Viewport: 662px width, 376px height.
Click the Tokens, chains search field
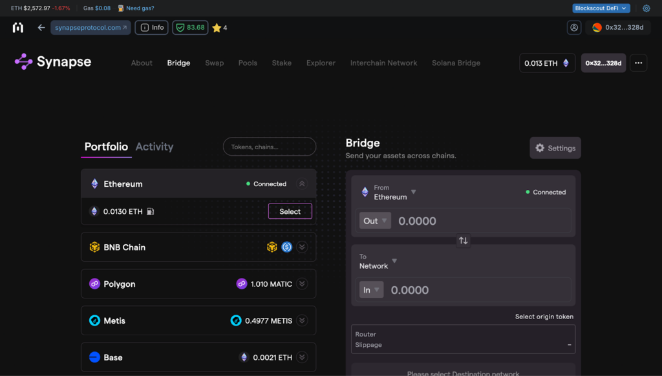269,147
